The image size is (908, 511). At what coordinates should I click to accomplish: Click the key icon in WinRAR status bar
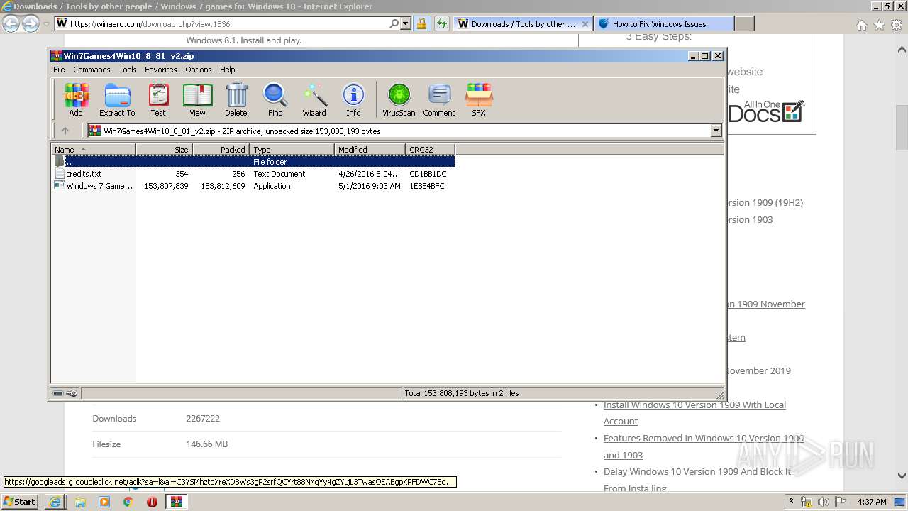point(72,393)
